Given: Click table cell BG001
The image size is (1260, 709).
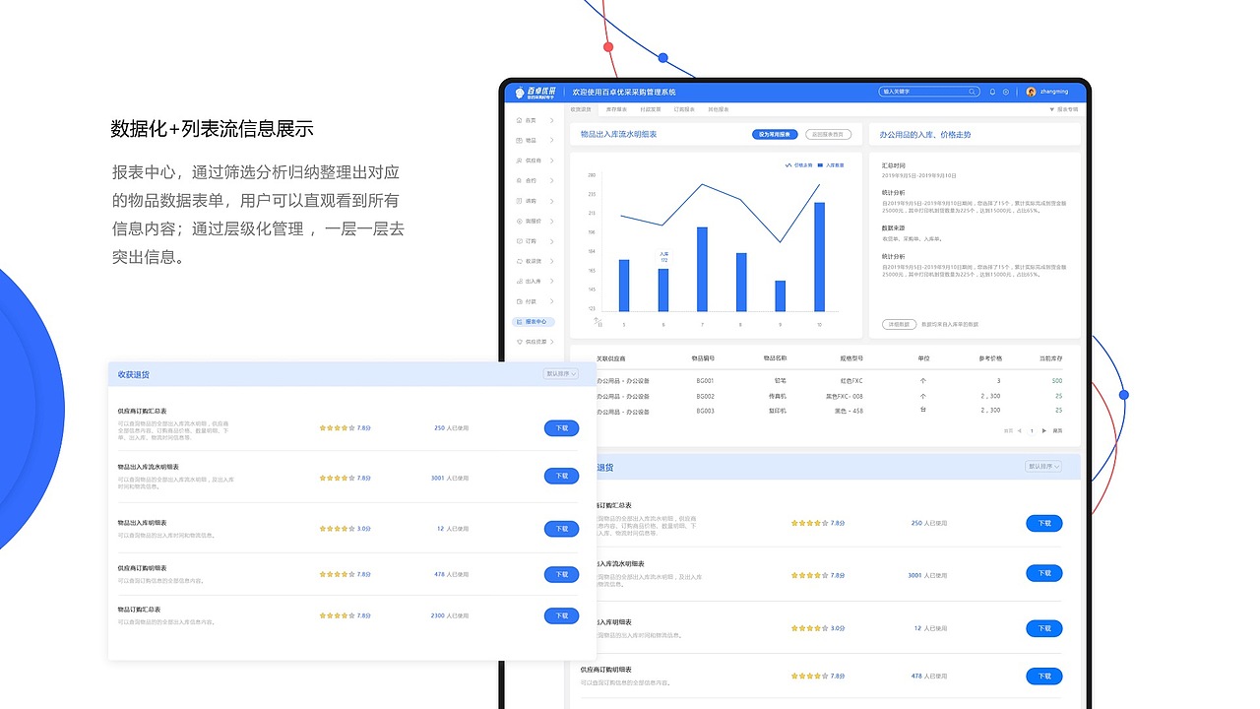Looking at the screenshot, I should point(705,380).
